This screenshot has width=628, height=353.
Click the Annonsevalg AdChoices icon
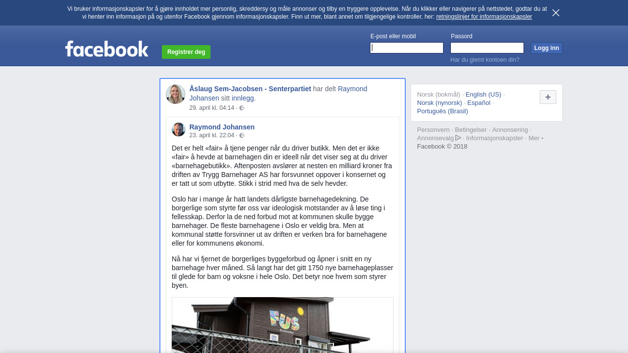click(x=458, y=138)
